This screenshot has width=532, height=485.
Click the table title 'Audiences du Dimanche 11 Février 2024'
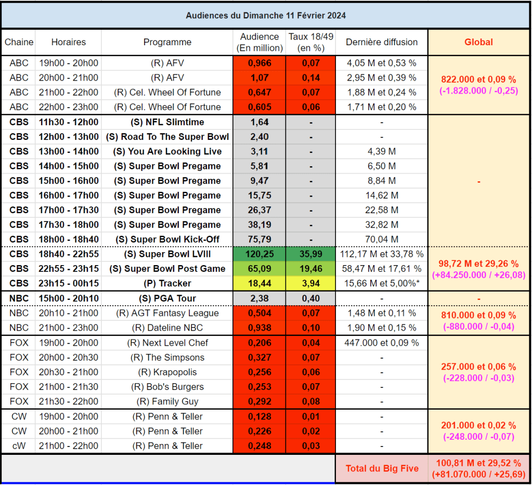point(266,15)
